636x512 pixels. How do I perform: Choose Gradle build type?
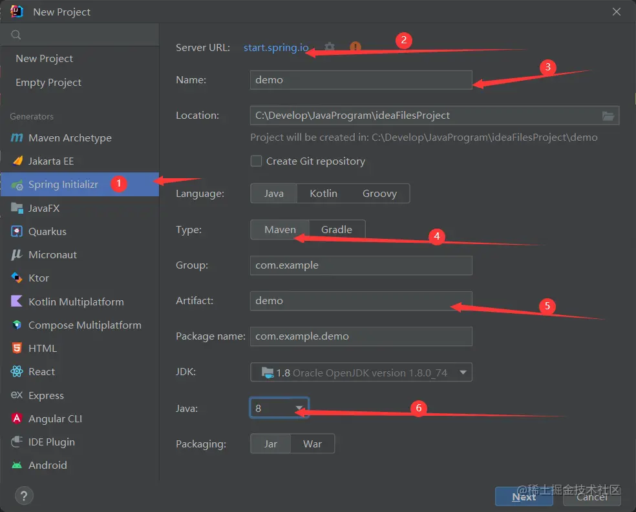pyautogui.click(x=337, y=230)
